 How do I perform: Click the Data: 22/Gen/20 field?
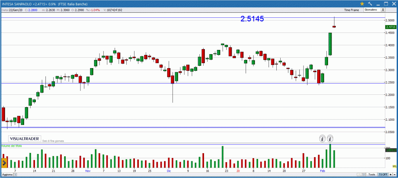coord(12,10)
